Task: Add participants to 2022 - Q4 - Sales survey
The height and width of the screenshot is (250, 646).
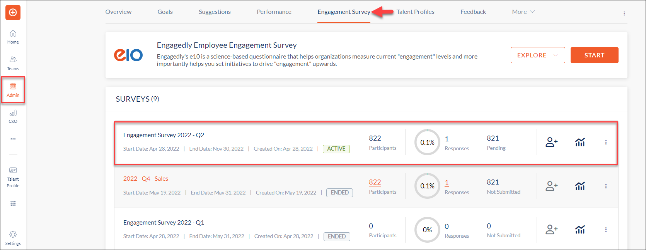Action: [552, 186]
